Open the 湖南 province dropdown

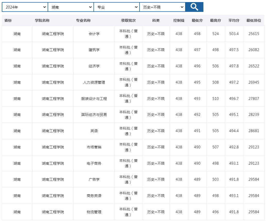pos(71,7)
